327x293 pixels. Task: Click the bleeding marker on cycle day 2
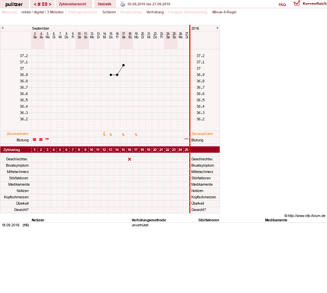[x=41, y=140]
